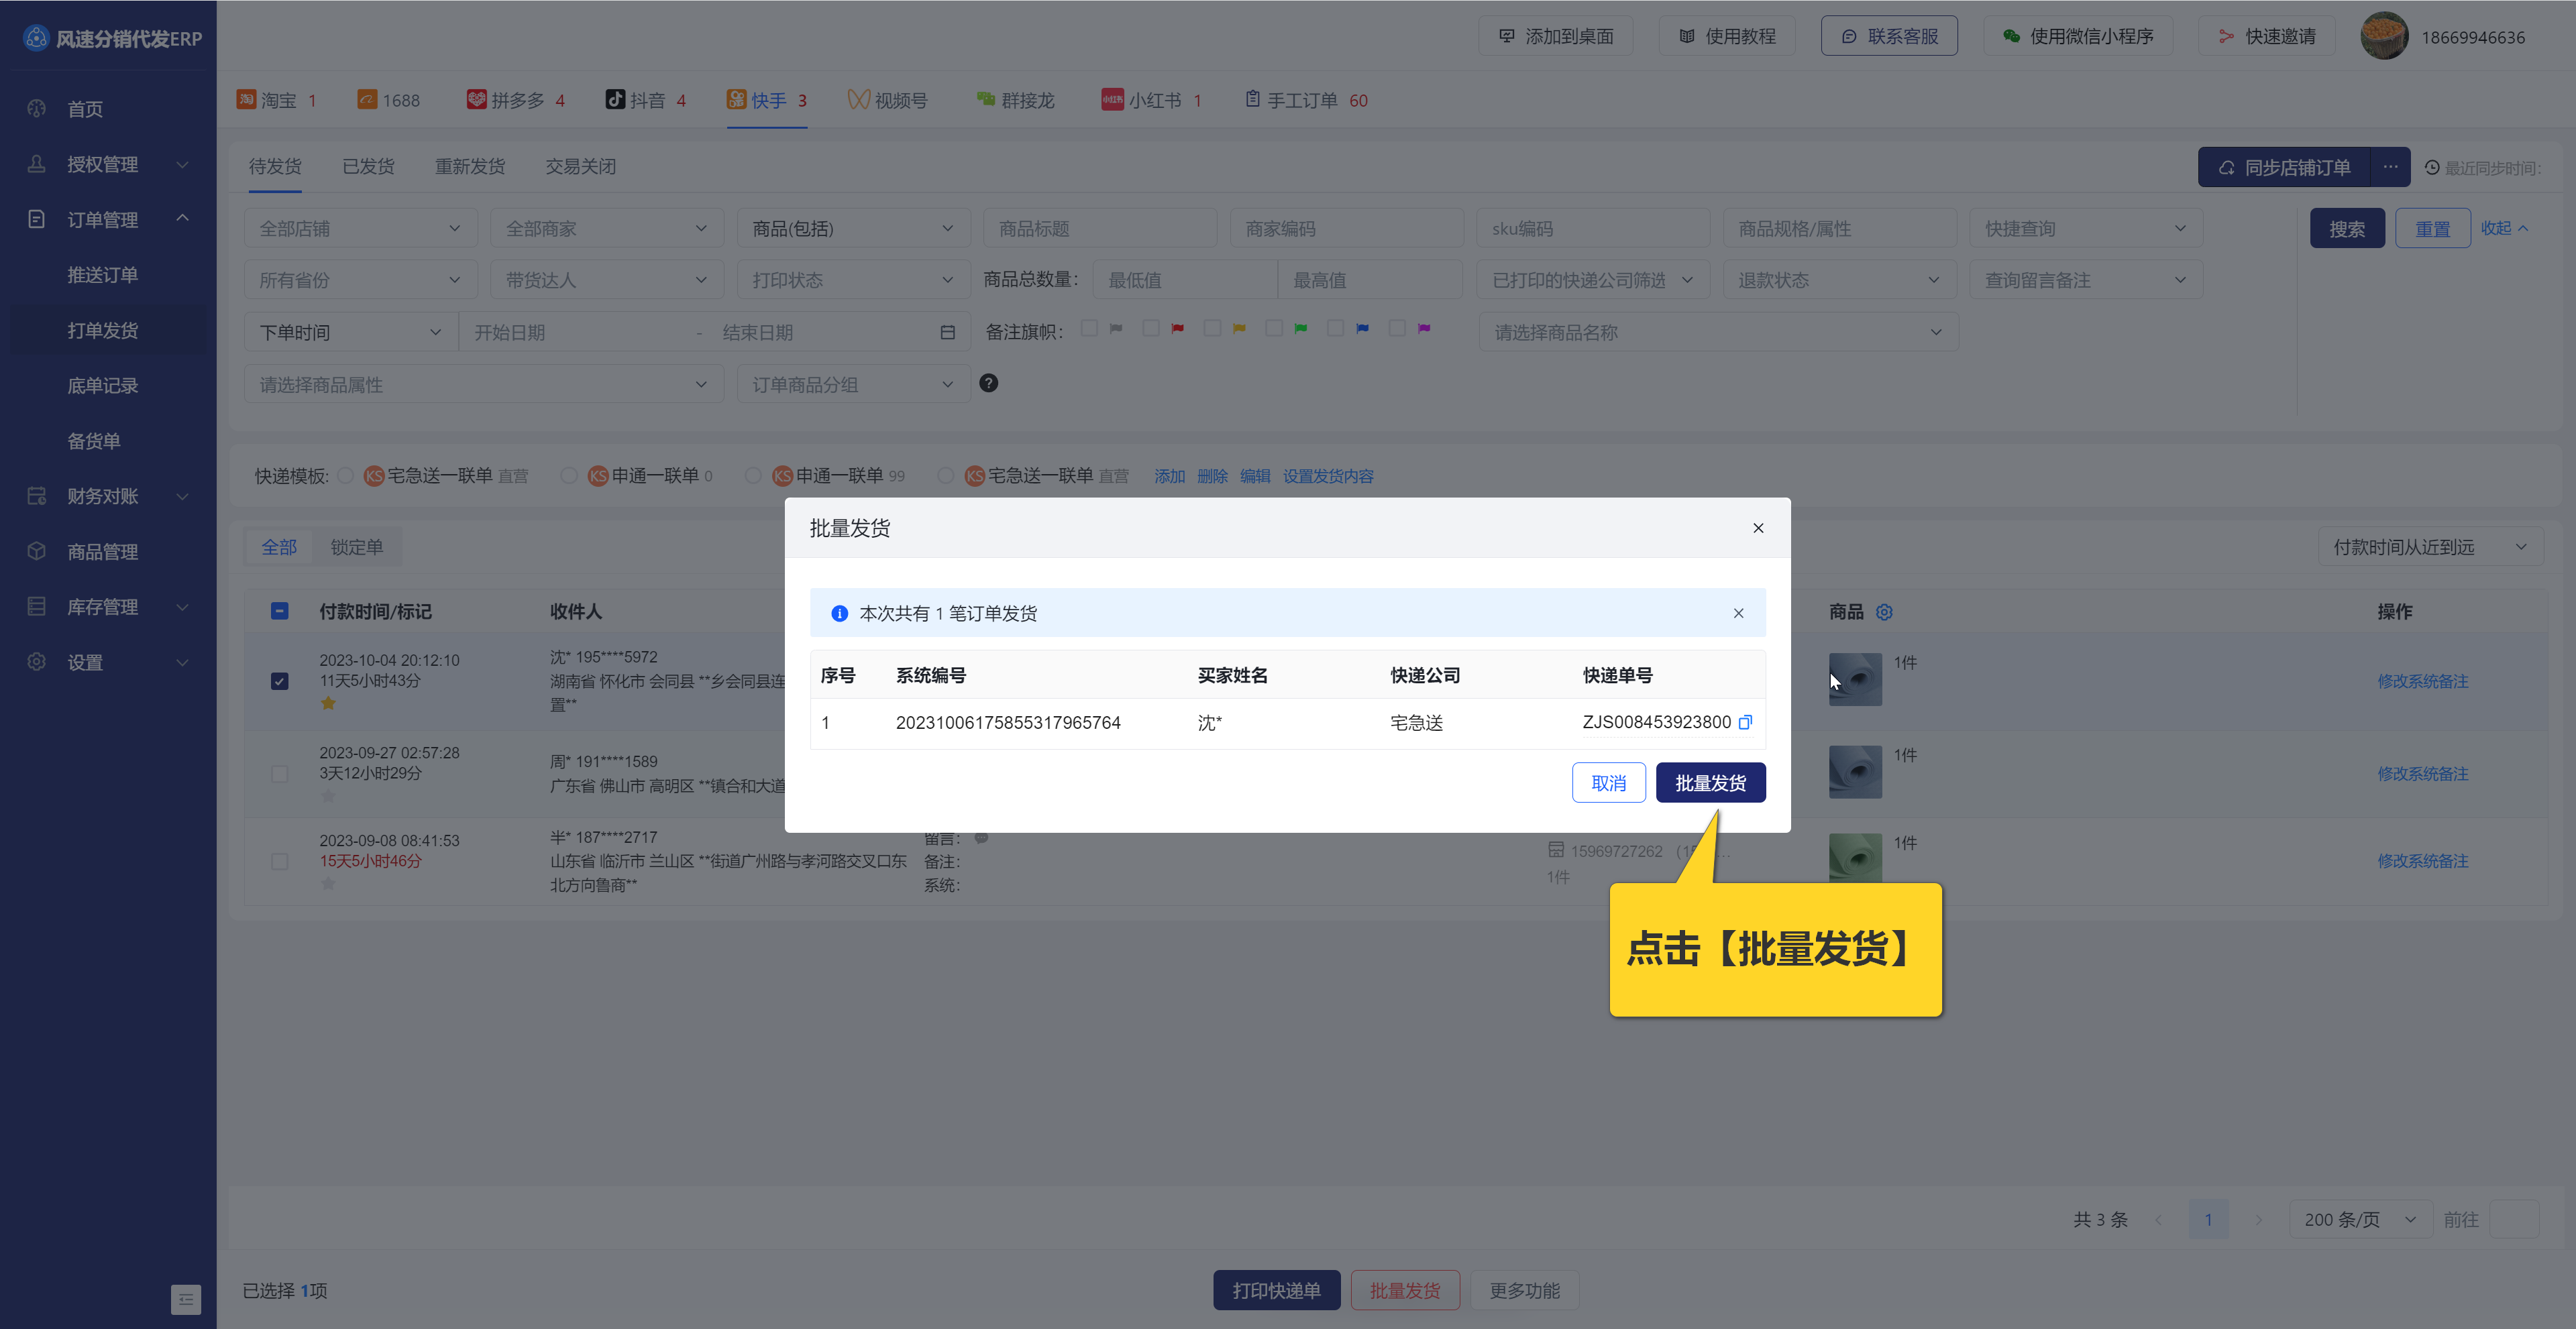Viewport: 2576px width, 1329px height.
Task: Open the 全部店铺 dropdown
Action: (360, 229)
